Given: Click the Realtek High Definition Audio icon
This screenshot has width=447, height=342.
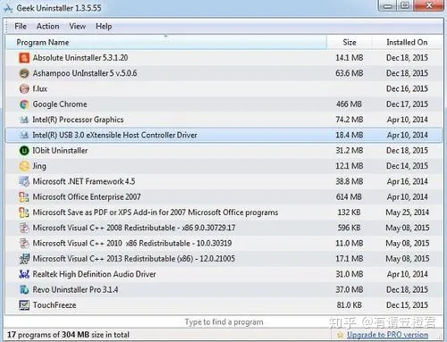Looking at the screenshot, I should click(x=24, y=274).
